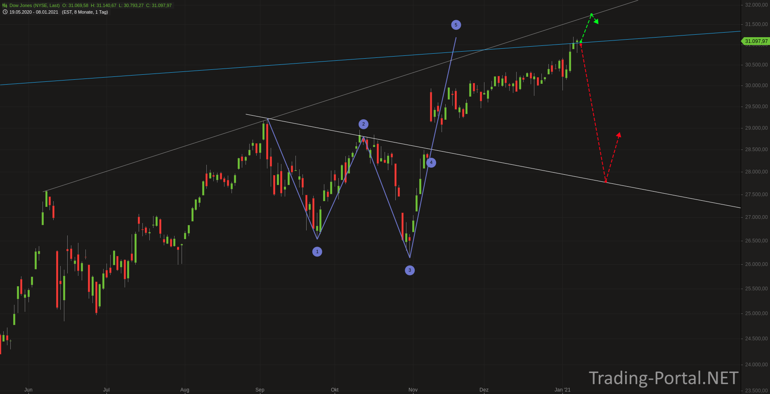Click the 25.000,00 price axis label
Image resolution: width=770 pixels, height=394 pixels.
[x=756, y=313]
